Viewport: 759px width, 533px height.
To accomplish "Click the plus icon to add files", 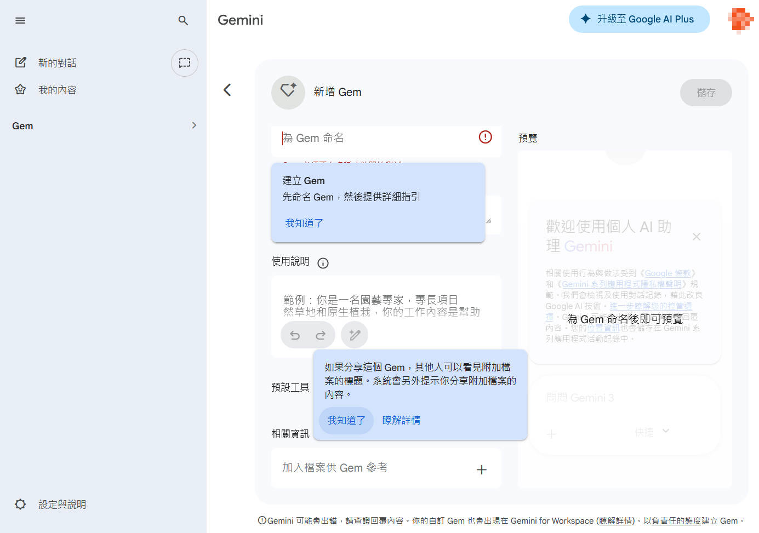I will 482,469.
